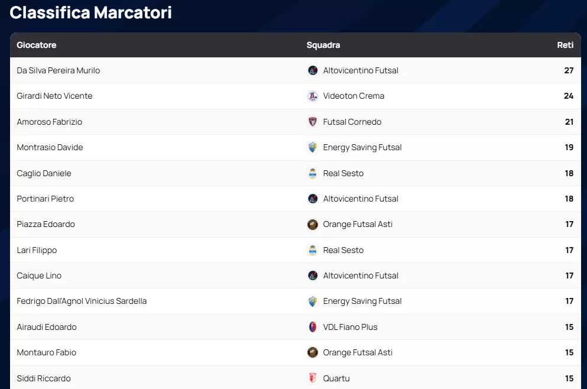The width and height of the screenshot is (587, 389).
Task: Click Orange Futsal Asti logo in Montauro row
Action: coord(313,352)
